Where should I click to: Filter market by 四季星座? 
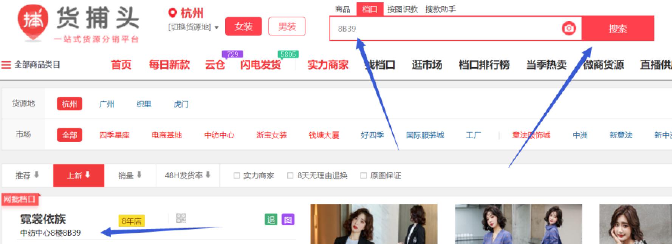pos(114,135)
